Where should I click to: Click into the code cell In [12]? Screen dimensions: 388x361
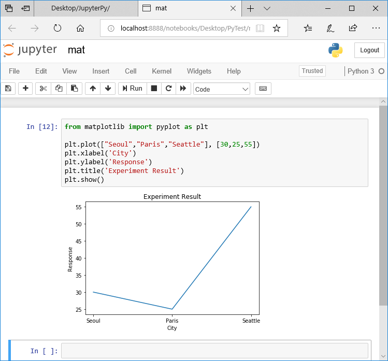point(214,153)
